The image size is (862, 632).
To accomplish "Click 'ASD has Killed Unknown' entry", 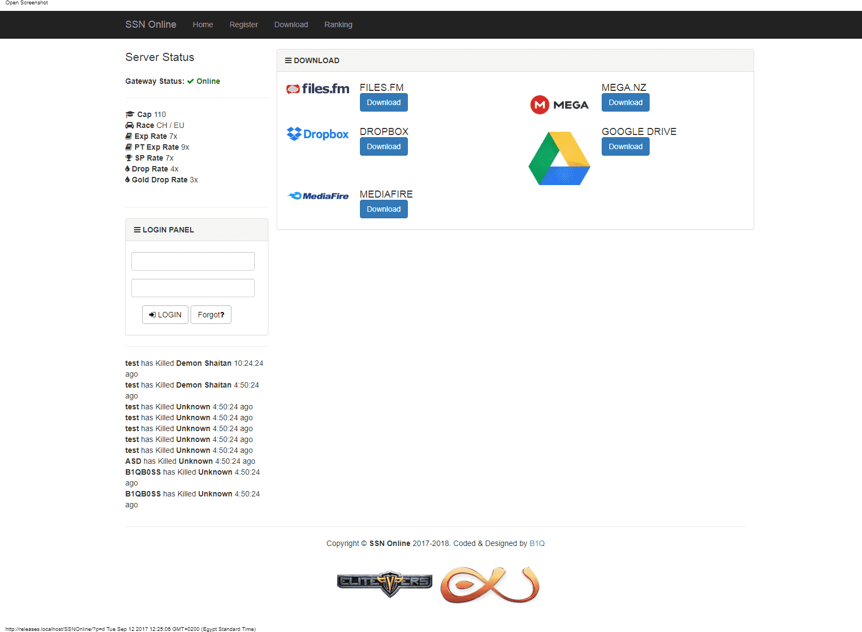I will [x=190, y=461].
